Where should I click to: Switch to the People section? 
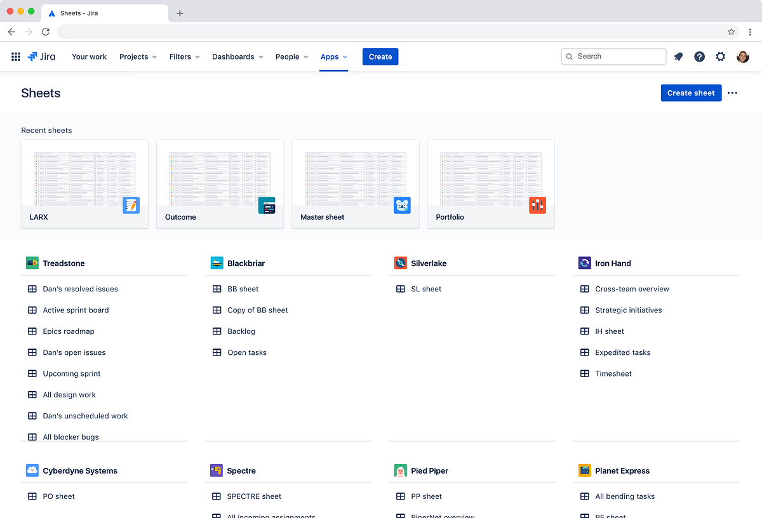point(291,56)
